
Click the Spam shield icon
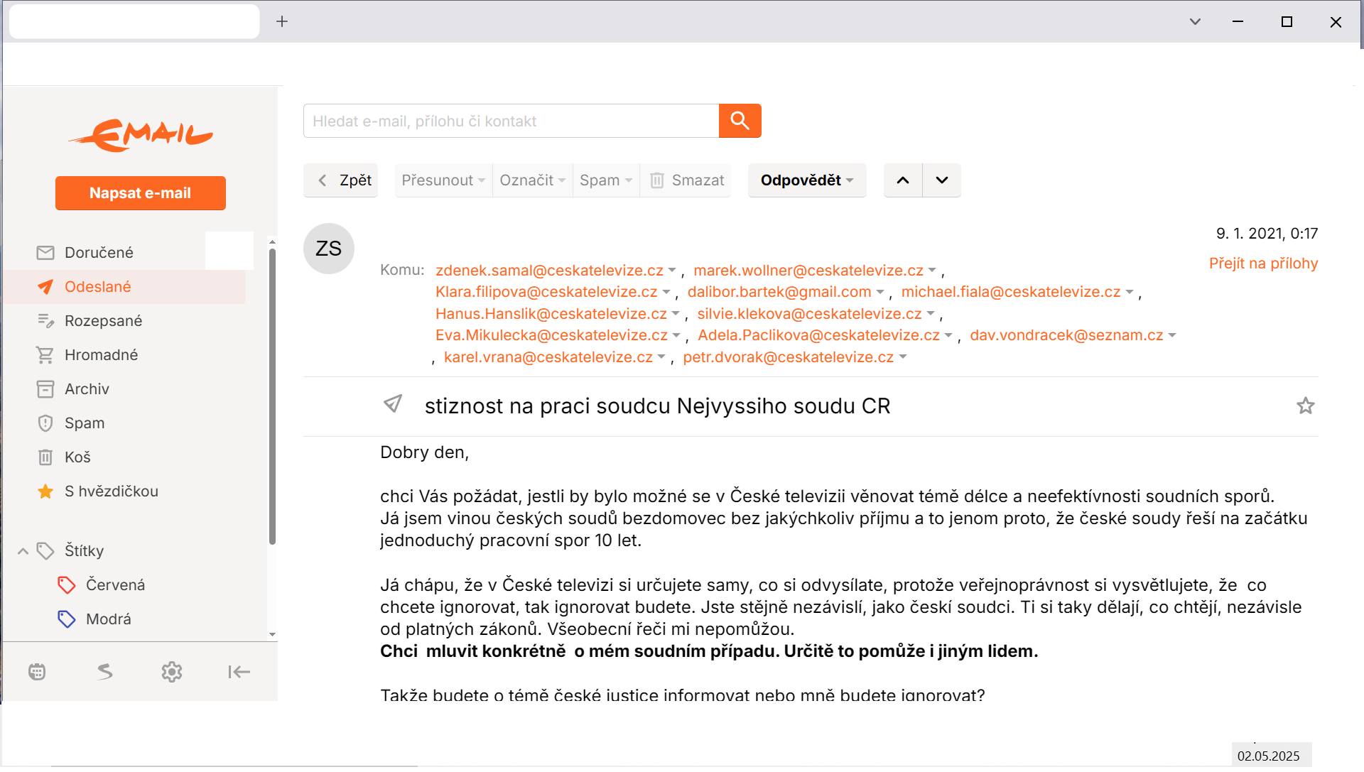45,423
